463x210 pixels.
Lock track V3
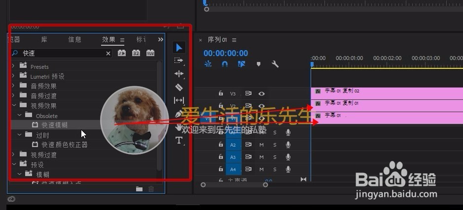[221, 93]
